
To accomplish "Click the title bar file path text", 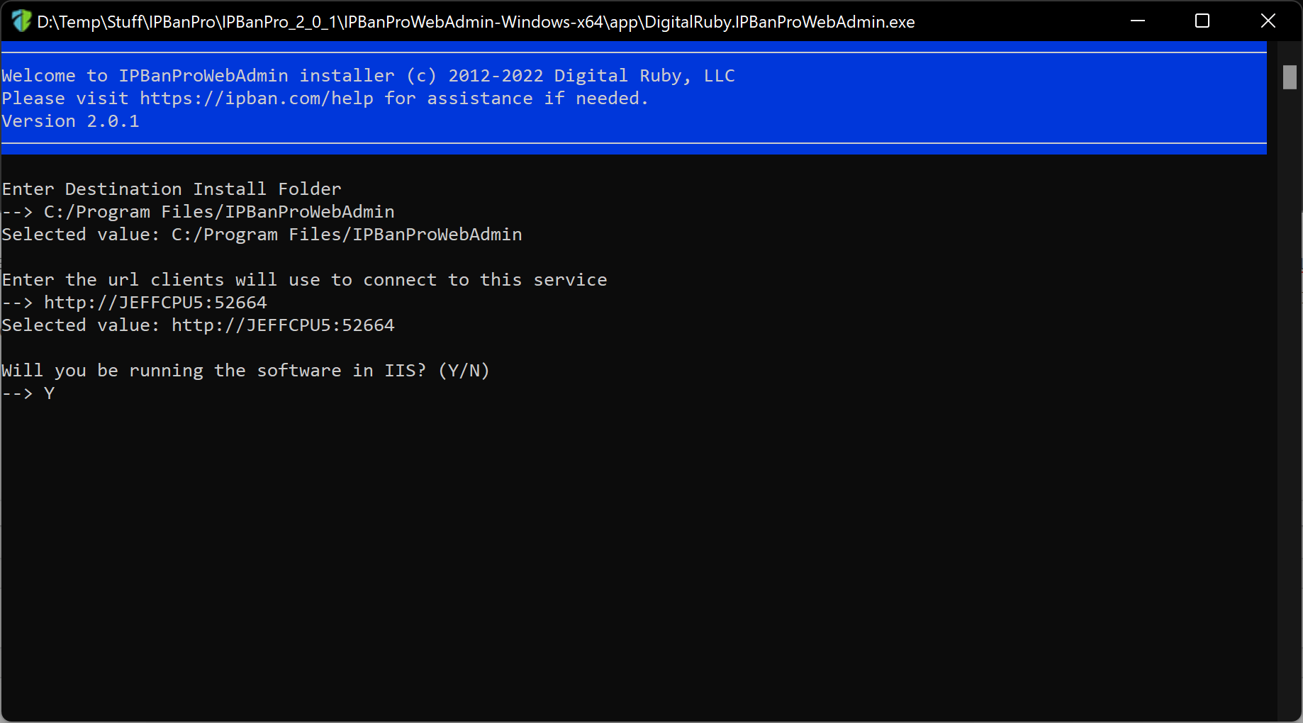I will click(x=476, y=22).
